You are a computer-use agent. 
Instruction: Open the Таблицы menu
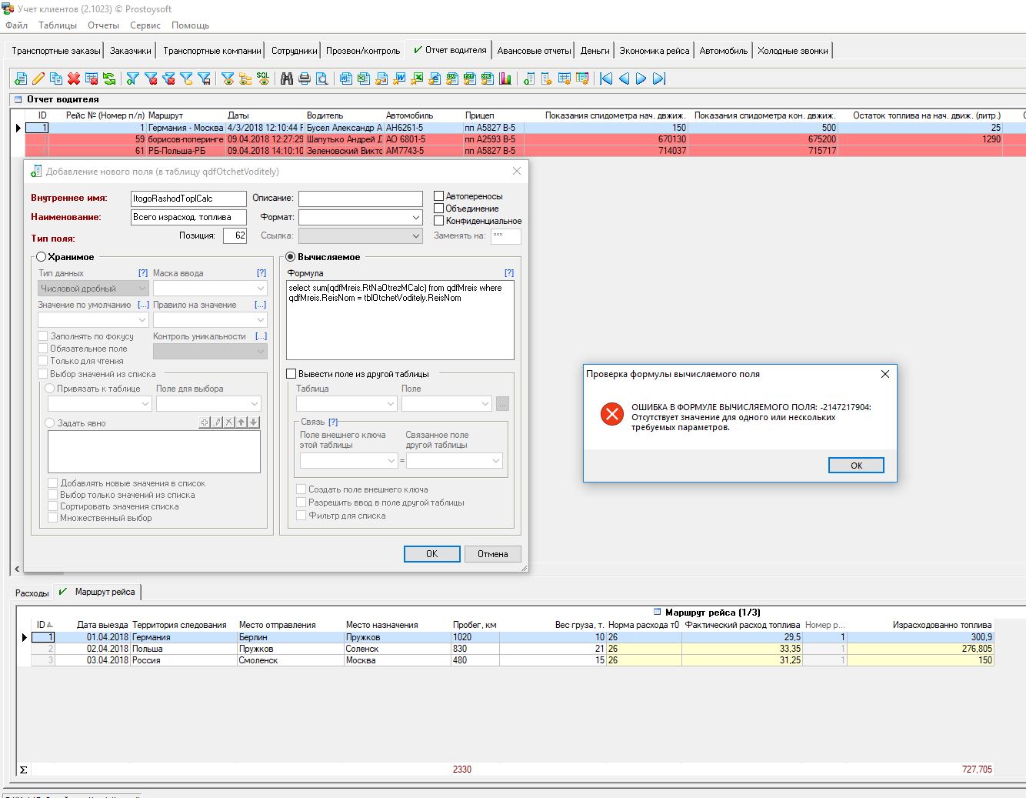pos(58,25)
